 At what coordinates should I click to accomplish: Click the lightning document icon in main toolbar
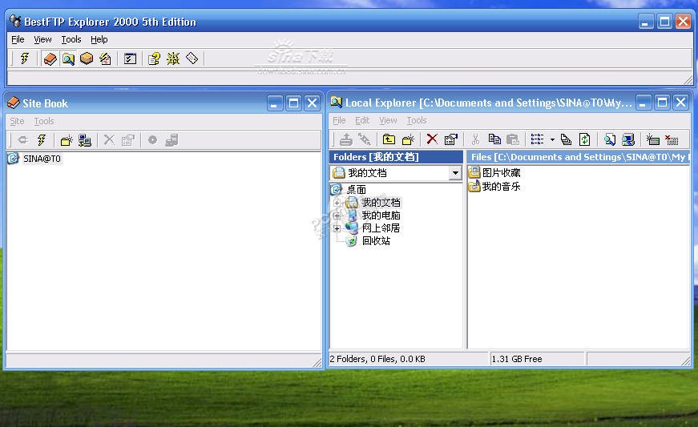pyautogui.click(x=105, y=58)
